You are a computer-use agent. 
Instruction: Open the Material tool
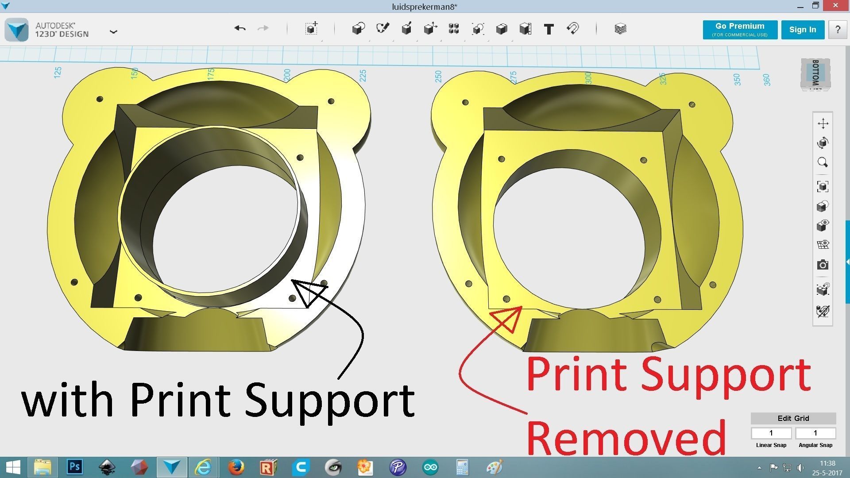[620, 29]
